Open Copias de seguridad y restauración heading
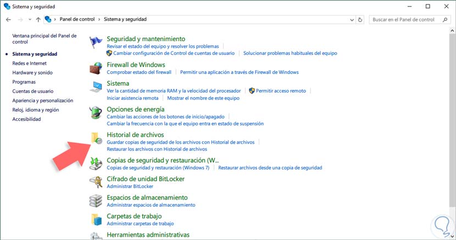This screenshot has width=456, height=240. pyautogui.click(x=163, y=161)
